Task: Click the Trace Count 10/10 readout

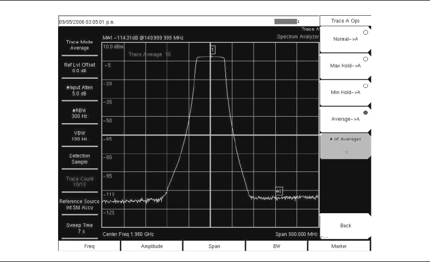Action: (79, 181)
